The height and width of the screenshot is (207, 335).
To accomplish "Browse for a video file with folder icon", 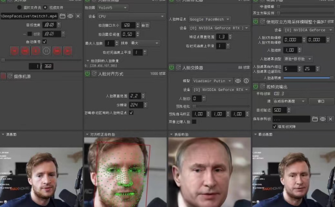I will (x=63, y=16).
